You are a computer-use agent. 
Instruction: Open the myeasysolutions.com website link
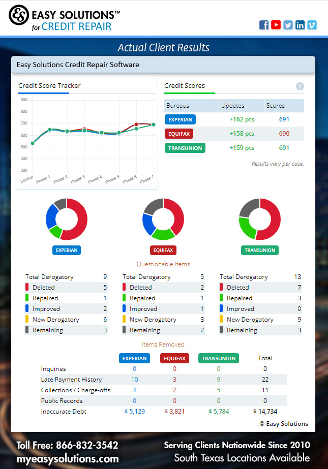[68, 458]
